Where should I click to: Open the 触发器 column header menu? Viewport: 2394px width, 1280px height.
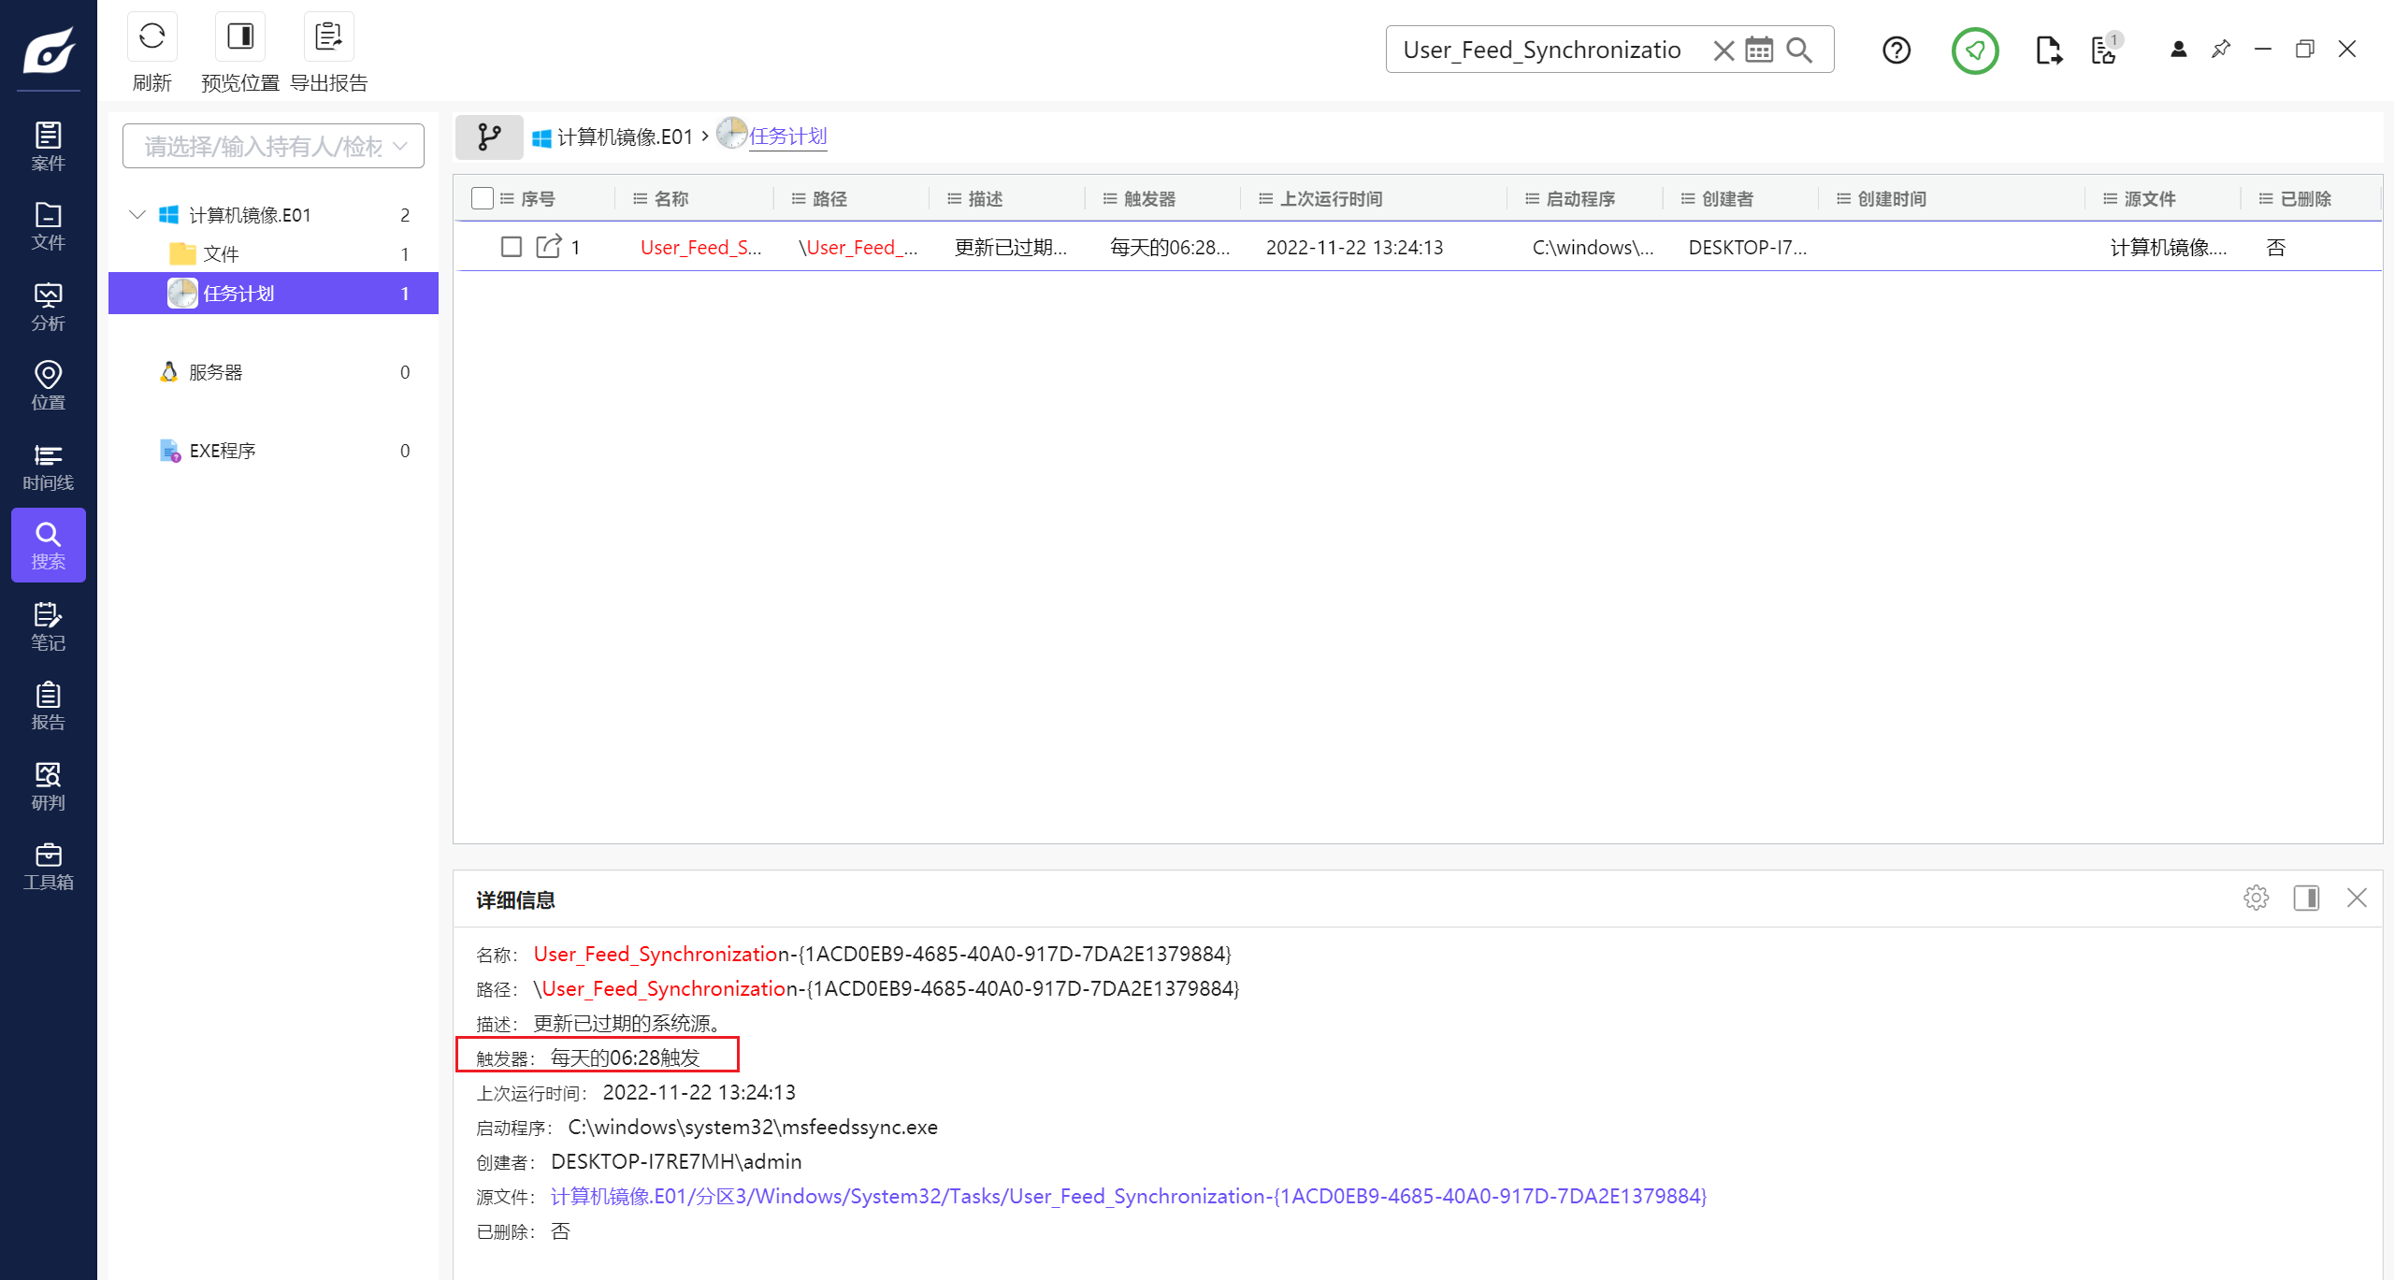tap(1110, 199)
